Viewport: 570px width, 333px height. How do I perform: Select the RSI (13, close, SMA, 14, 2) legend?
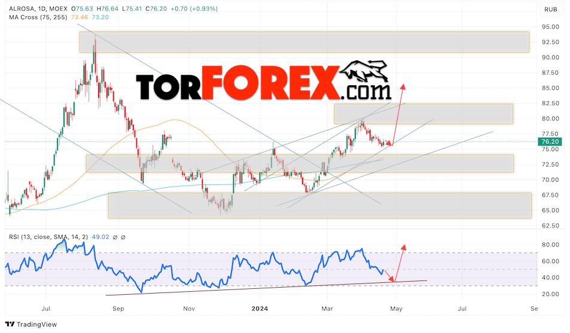tap(48, 237)
